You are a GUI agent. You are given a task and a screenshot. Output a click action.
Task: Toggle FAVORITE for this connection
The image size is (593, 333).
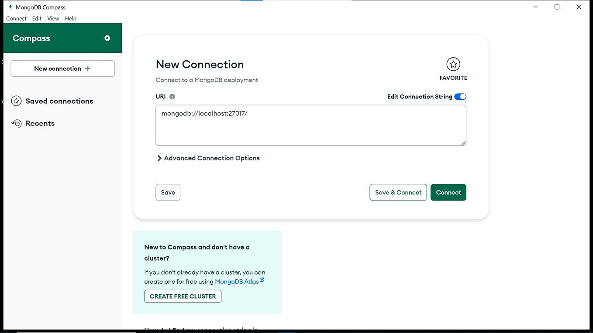click(453, 64)
